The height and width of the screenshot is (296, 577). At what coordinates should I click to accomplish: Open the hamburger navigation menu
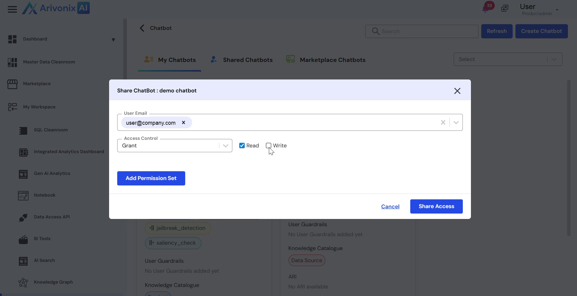tap(12, 9)
